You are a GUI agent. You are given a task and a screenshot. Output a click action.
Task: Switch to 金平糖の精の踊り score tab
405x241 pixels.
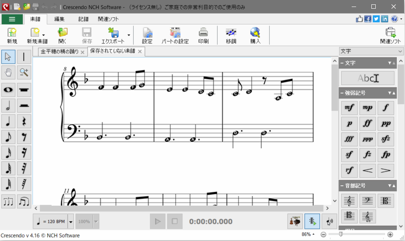click(x=60, y=51)
